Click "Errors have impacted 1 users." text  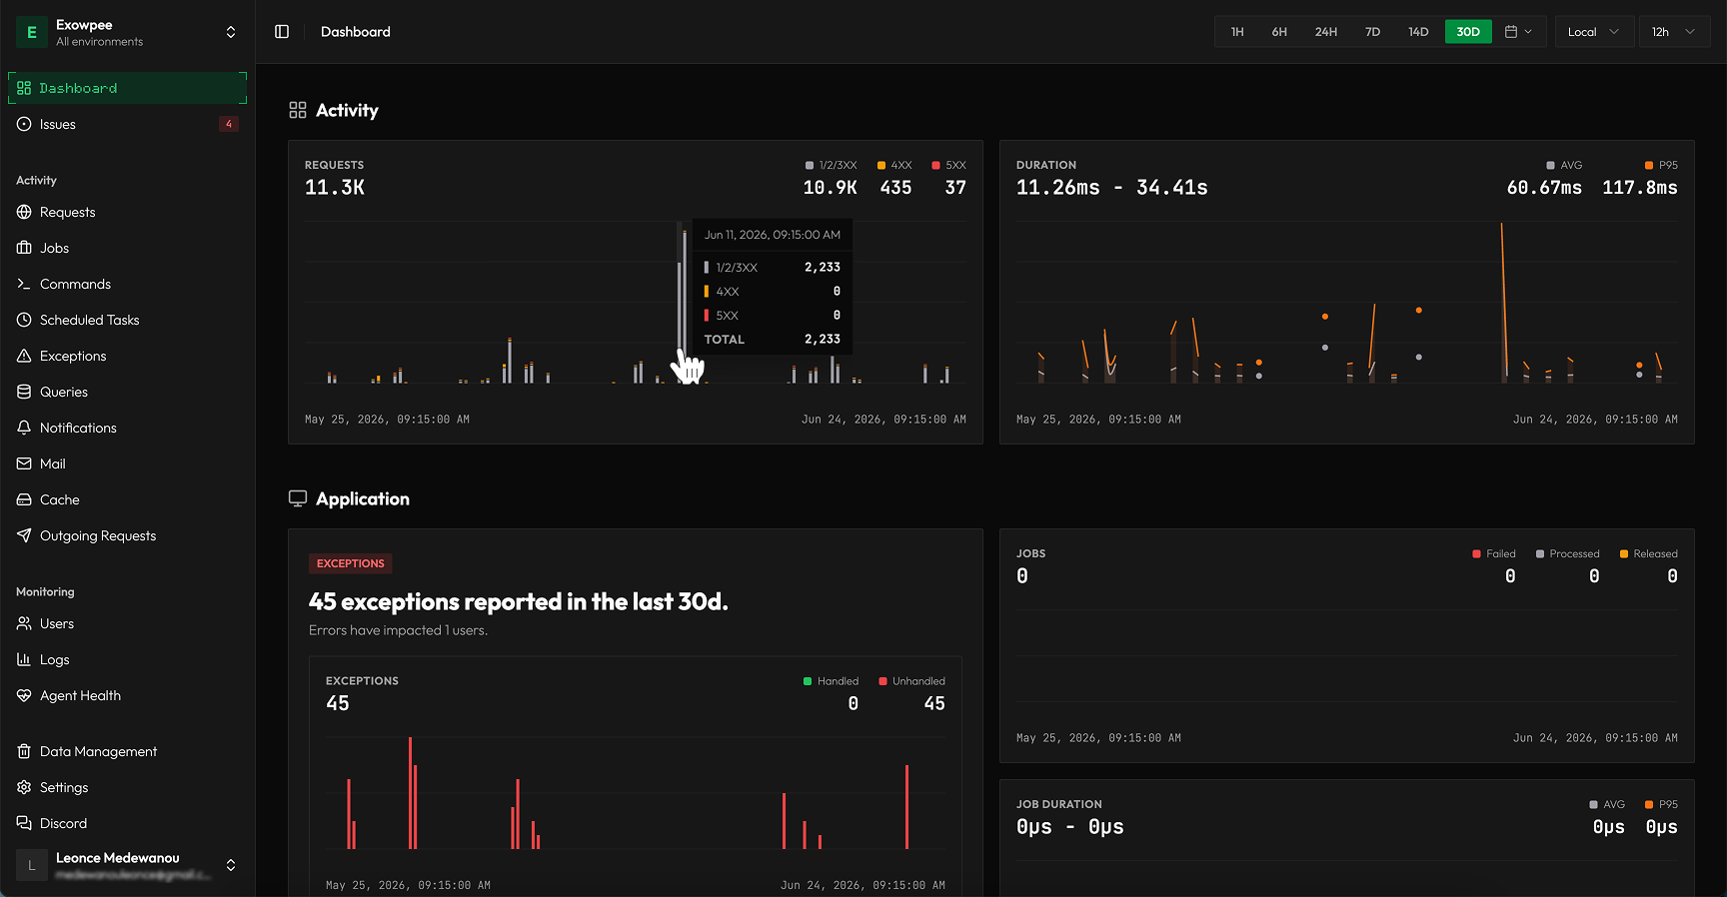pyautogui.click(x=398, y=630)
